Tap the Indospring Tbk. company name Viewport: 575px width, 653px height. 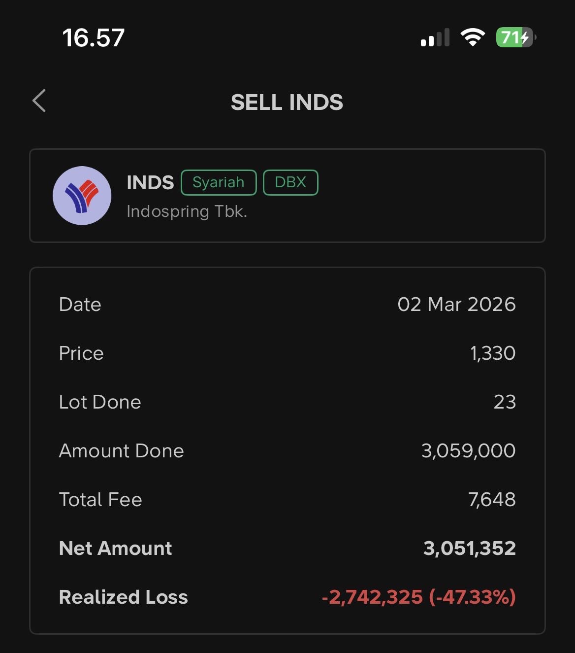pos(187,211)
